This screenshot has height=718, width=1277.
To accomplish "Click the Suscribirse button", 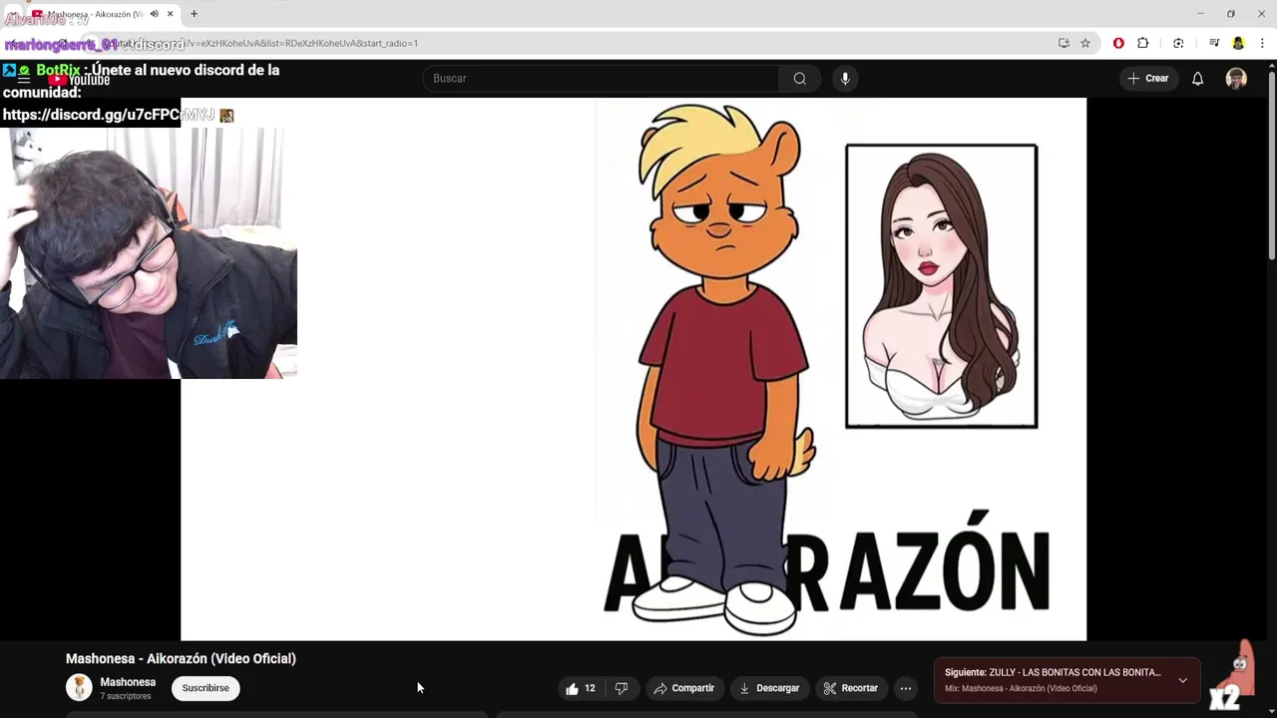I will [206, 688].
